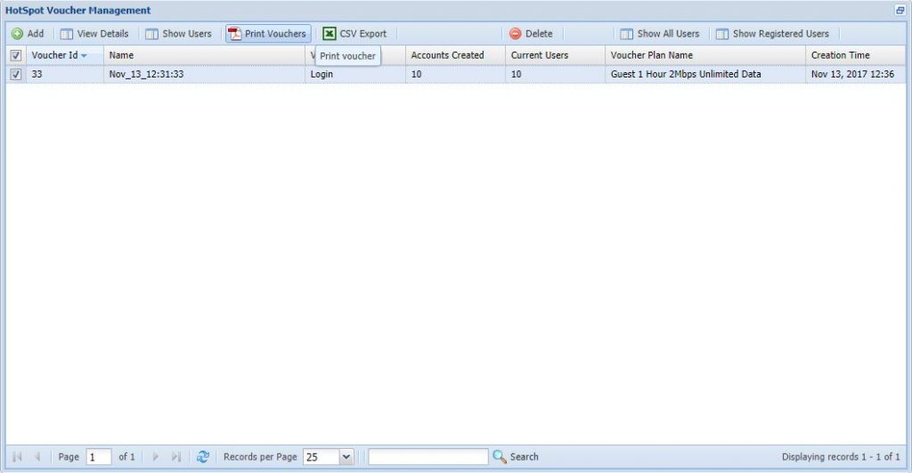The height and width of the screenshot is (473, 912).
Task: Click the Print Vouchers PDF icon
Action: 235,34
